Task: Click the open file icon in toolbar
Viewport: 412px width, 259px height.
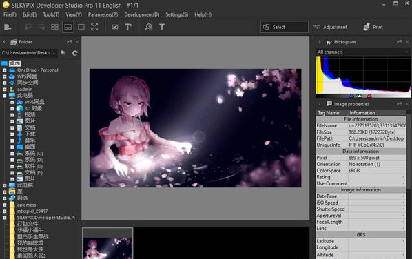Action: pyautogui.click(x=8, y=27)
